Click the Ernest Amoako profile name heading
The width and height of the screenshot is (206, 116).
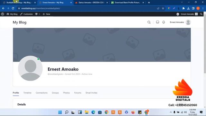(63, 69)
